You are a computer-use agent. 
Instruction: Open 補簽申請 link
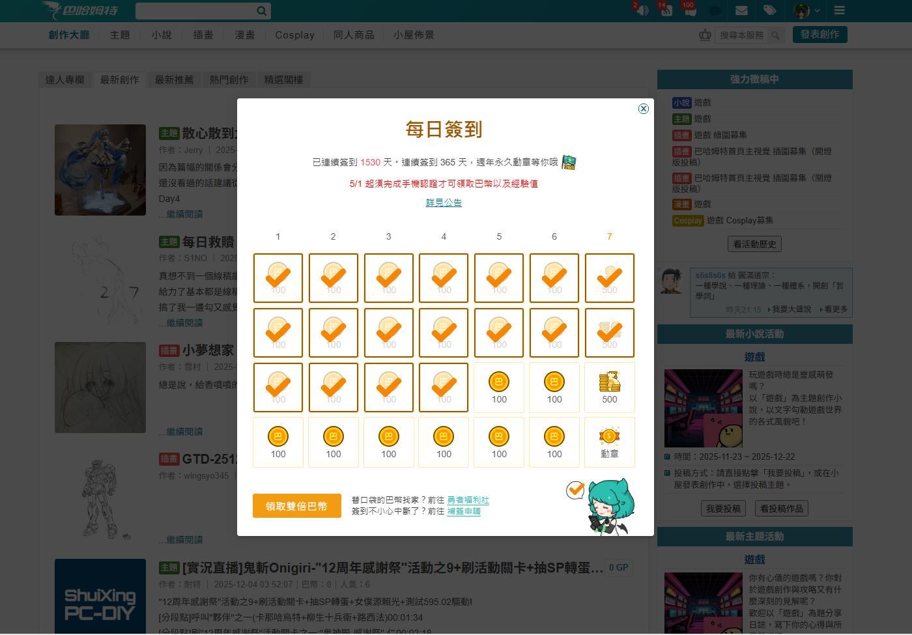(464, 511)
